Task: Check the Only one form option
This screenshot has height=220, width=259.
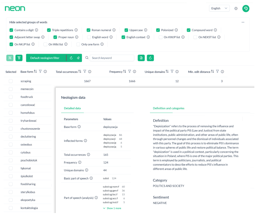Action: (x=78, y=44)
